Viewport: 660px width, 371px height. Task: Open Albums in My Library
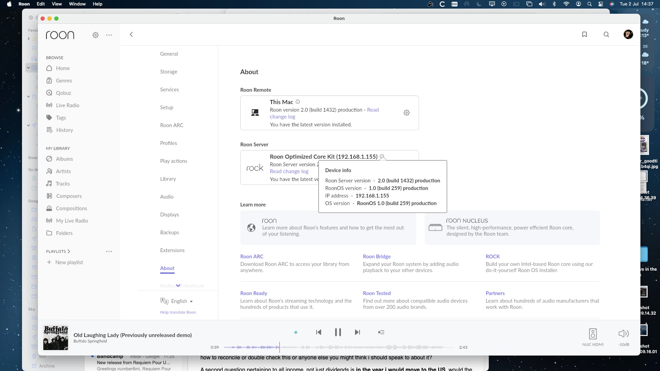pos(59,159)
